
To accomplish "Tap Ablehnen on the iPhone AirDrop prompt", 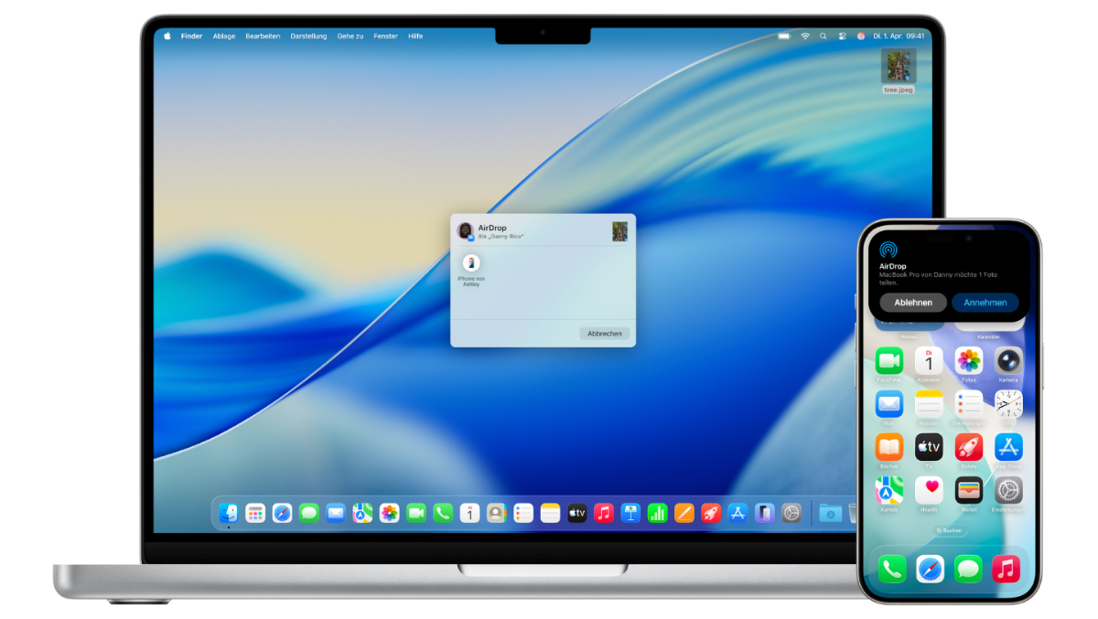I will (912, 303).
